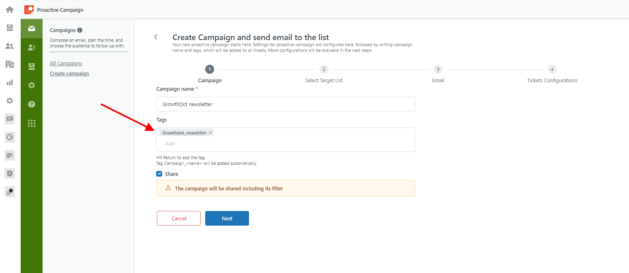Open the Proactive Campaign comet icon in the sidebar

(10, 192)
